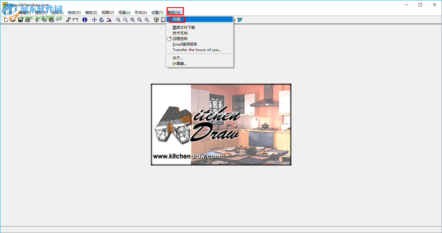
Task: Select the rotate object tool
Action: [x=101, y=20]
